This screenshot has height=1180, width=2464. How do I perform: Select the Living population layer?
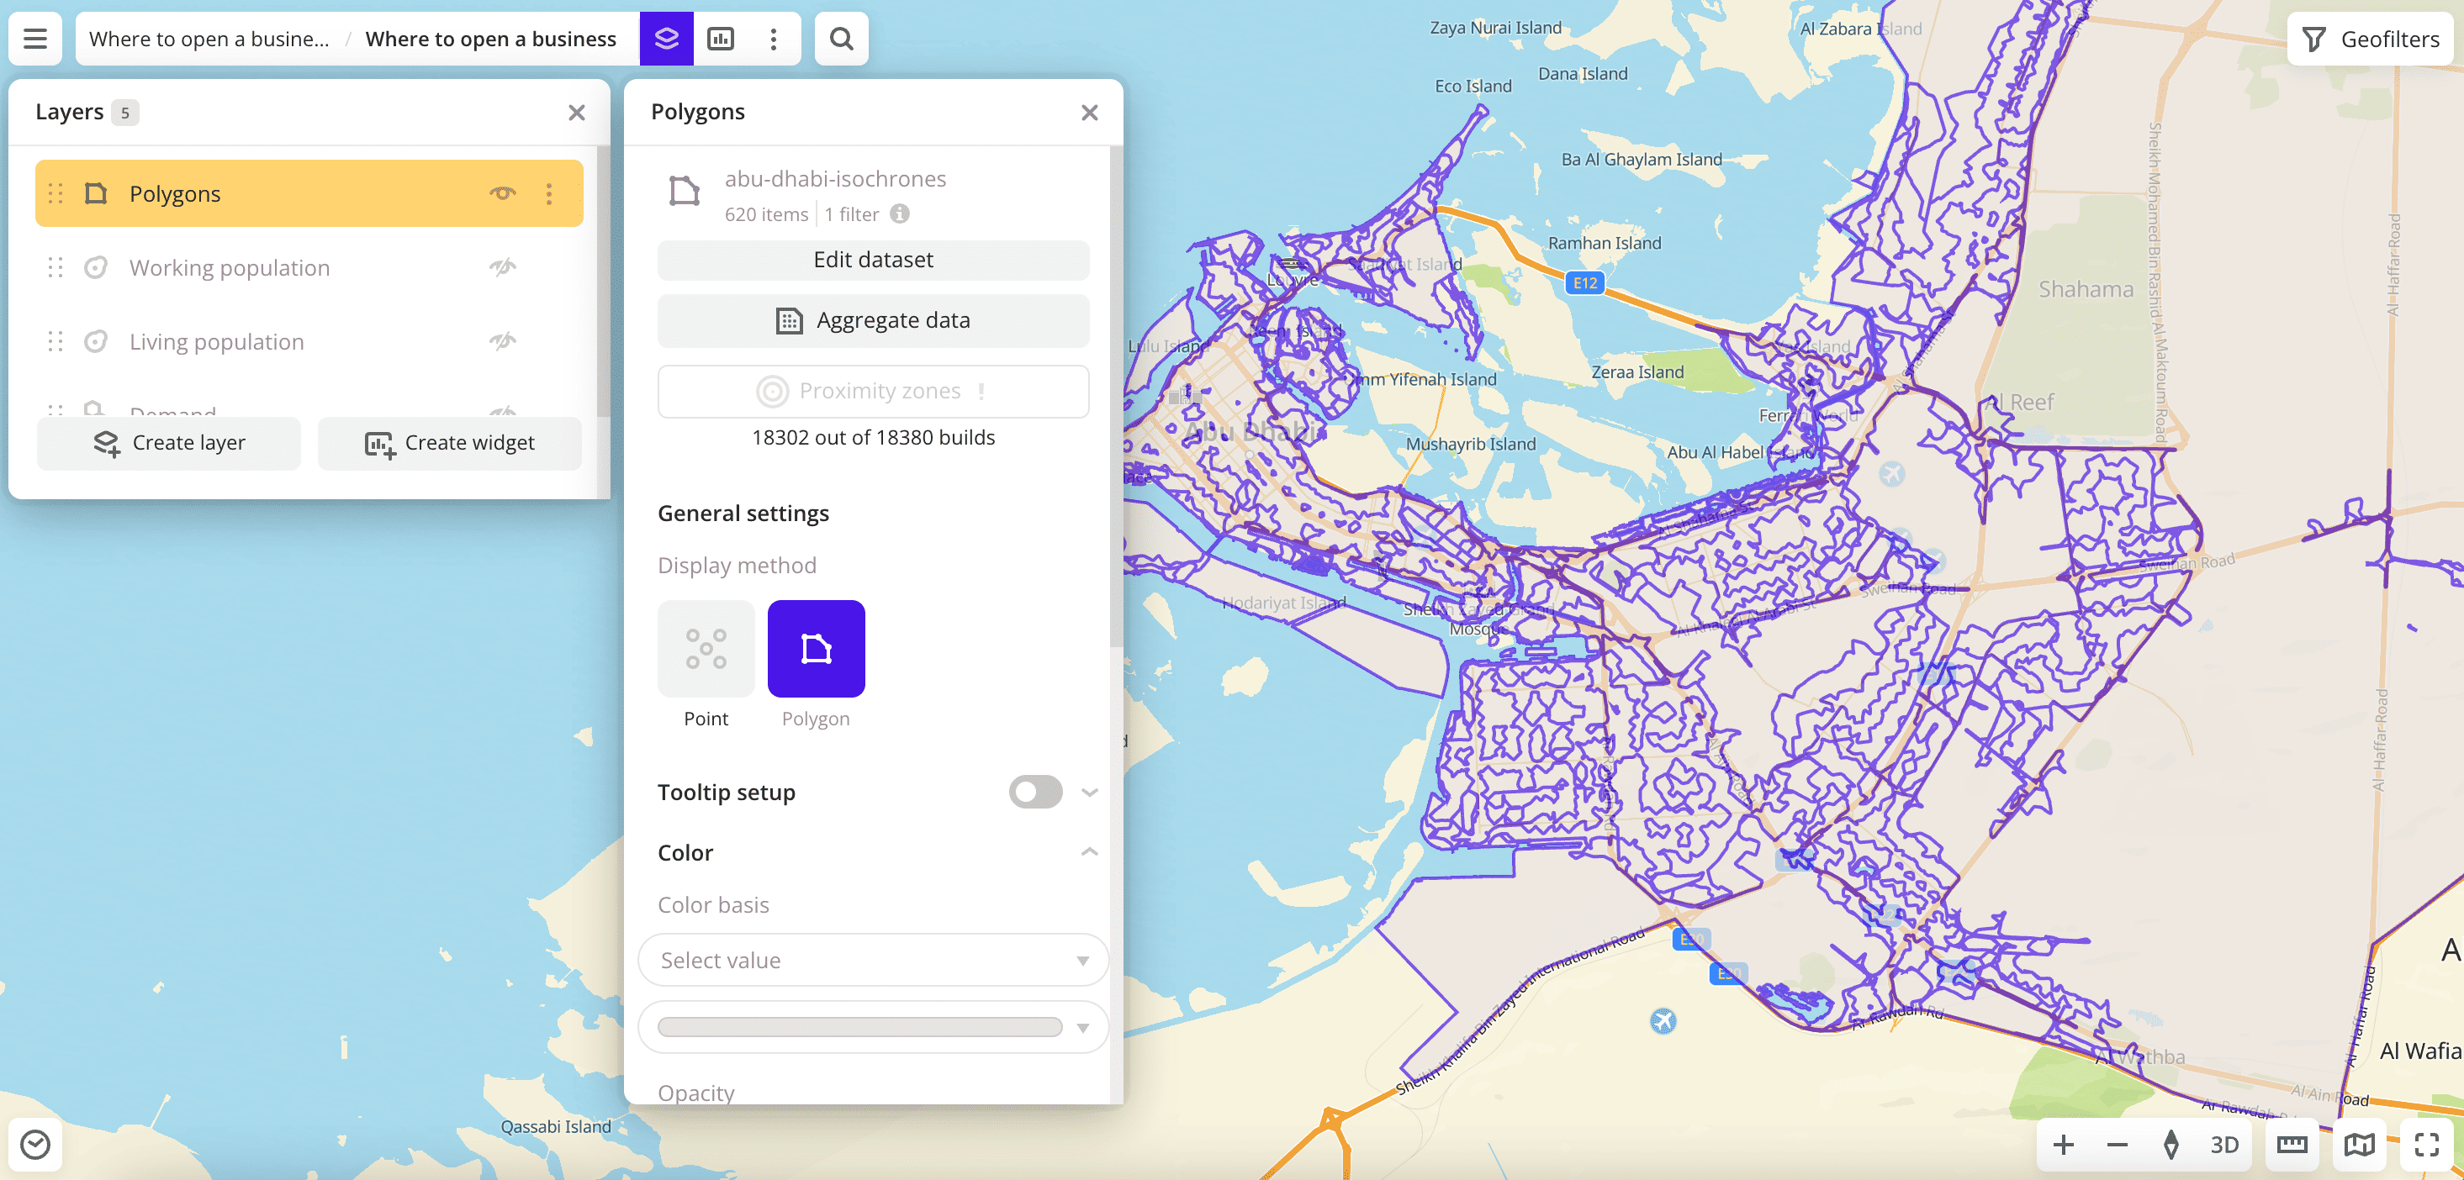[x=217, y=341]
